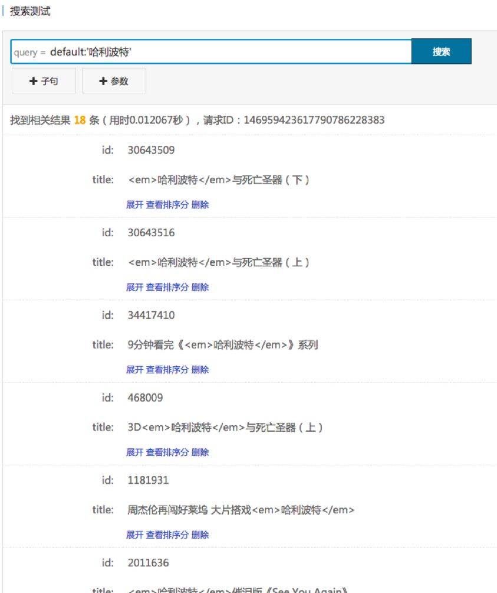Focus the query input field
The width and height of the screenshot is (497, 593).
coord(211,51)
